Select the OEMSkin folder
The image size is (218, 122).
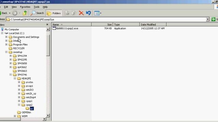coord(26,112)
